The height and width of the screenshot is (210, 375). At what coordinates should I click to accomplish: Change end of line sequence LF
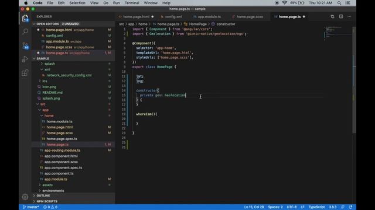[x=302, y=207]
